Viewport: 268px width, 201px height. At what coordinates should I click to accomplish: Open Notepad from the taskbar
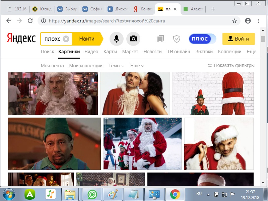[133, 195]
